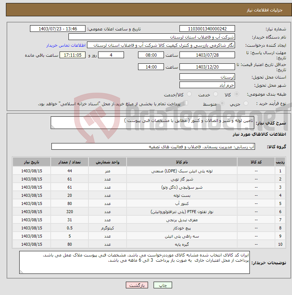Image resolution: width=292 pixels, height=295 pixels.
Task: Select the کالا radio button
Action: pos(236,94)
